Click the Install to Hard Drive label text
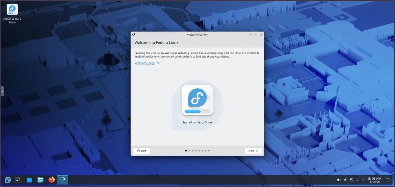This screenshot has width=395, height=187. pyautogui.click(x=197, y=122)
